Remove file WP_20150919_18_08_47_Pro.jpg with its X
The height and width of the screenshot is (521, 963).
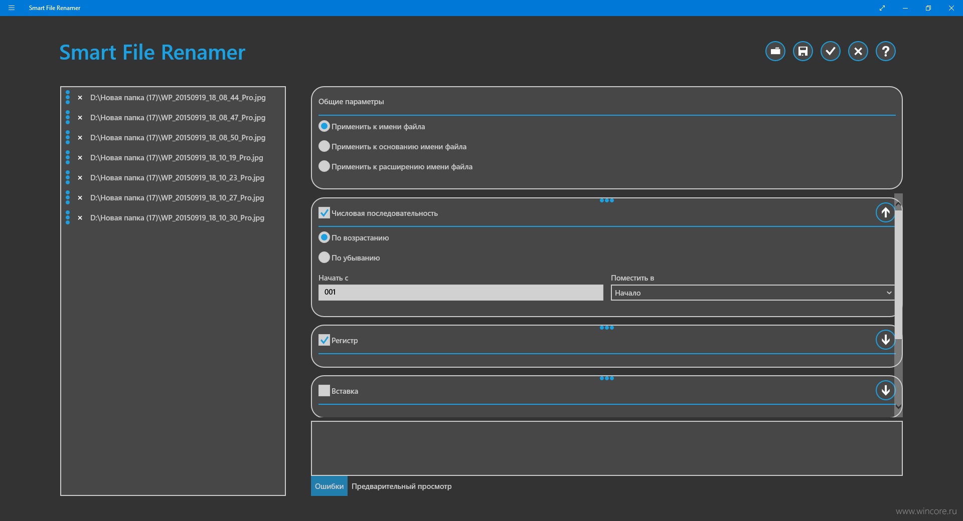(x=80, y=118)
